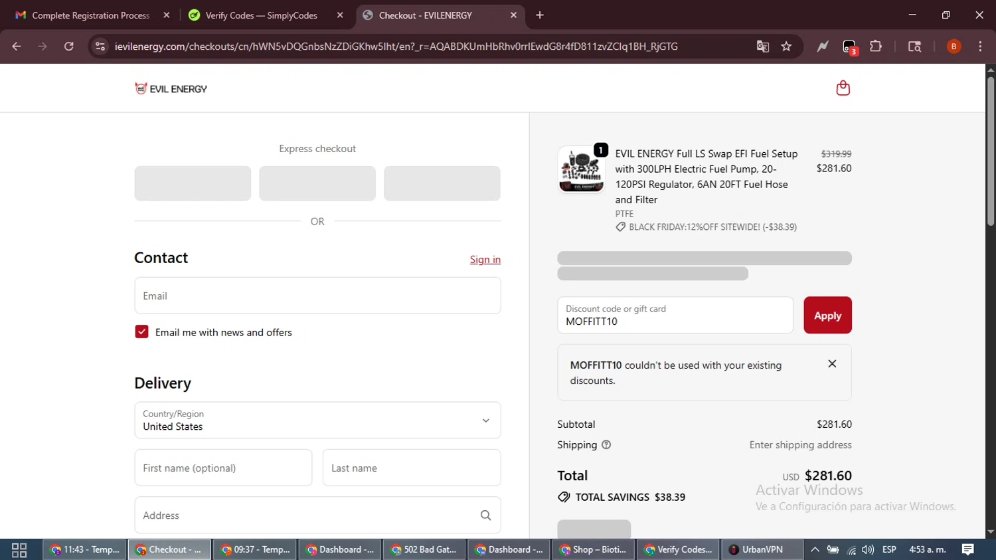Open the shopping bag cart icon
Image resolution: width=996 pixels, height=560 pixels.
pyautogui.click(x=843, y=88)
